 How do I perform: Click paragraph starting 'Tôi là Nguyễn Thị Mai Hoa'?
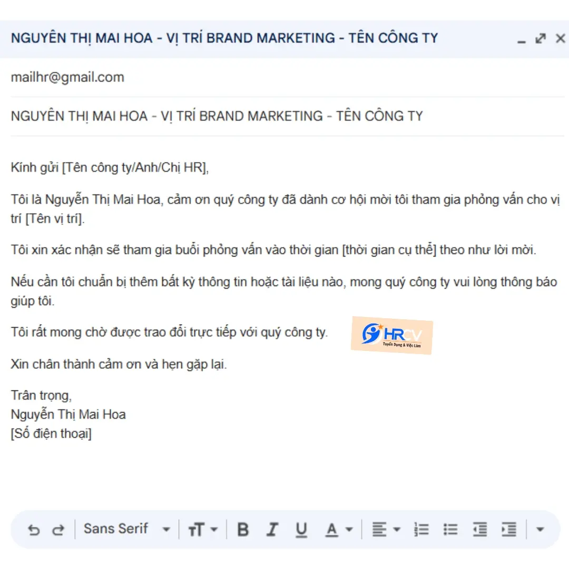(x=285, y=209)
